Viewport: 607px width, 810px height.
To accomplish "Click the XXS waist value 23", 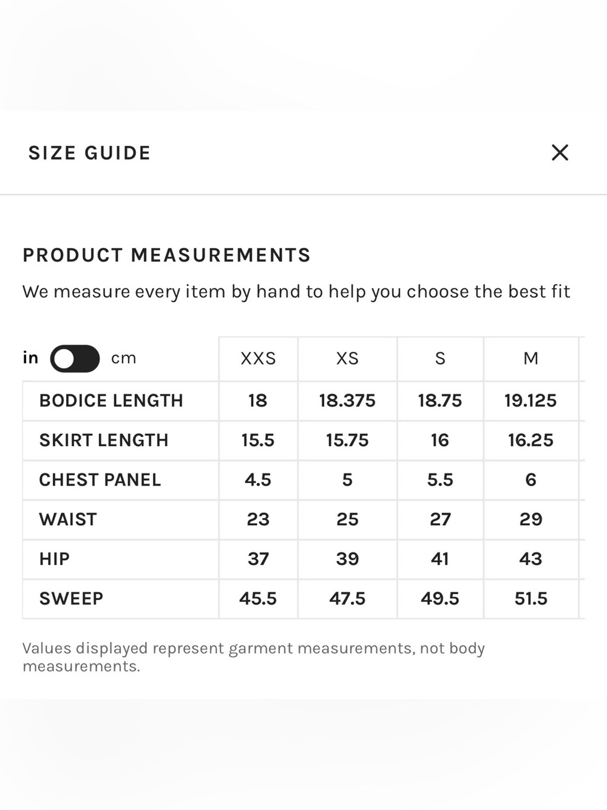I will click(x=258, y=520).
